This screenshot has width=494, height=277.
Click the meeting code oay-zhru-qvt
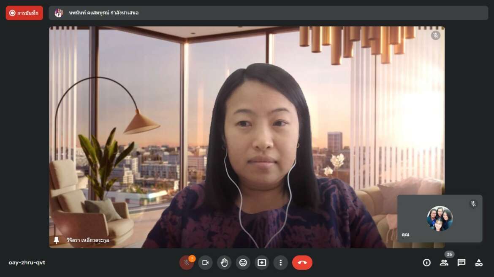coord(27,263)
